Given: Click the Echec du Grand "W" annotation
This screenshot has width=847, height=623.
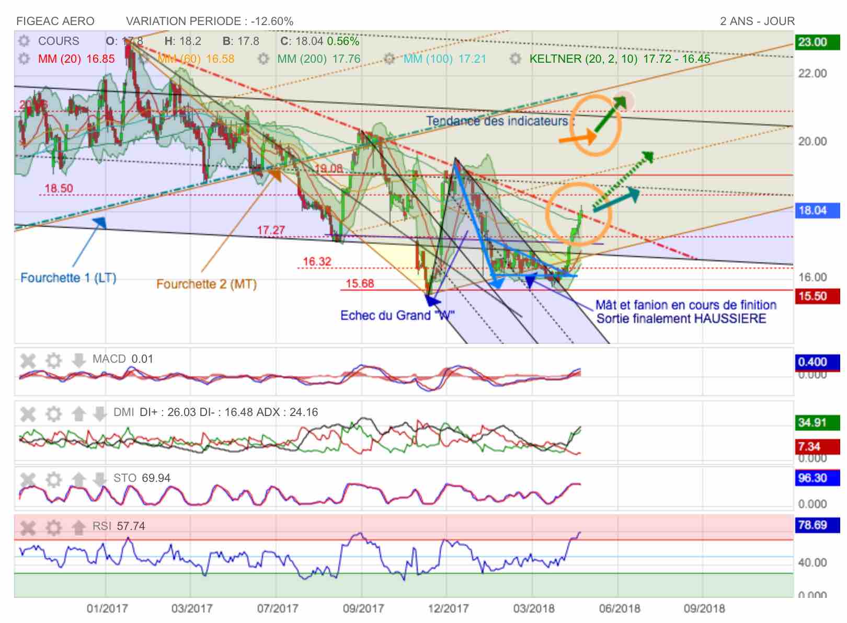Looking at the screenshot, I should 397,316.
